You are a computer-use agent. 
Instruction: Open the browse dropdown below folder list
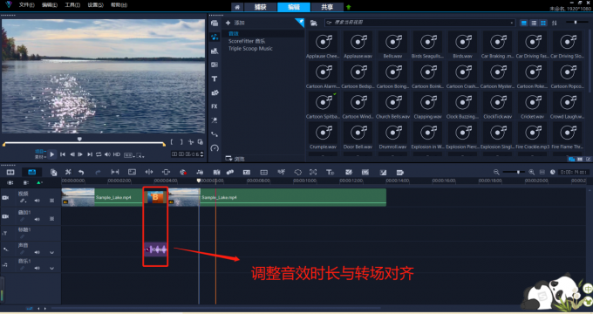coord(235,159)
